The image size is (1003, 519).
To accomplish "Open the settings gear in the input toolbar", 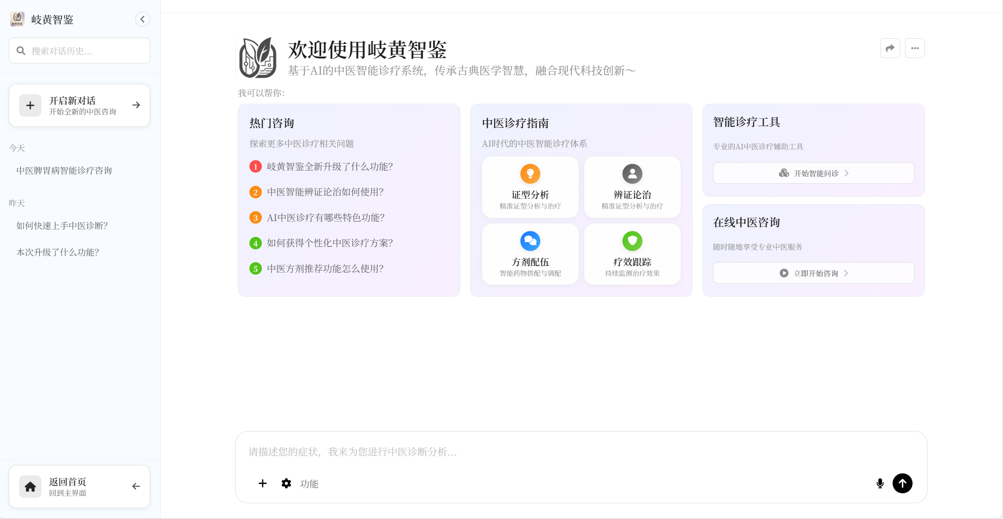I will coord(286,483).
